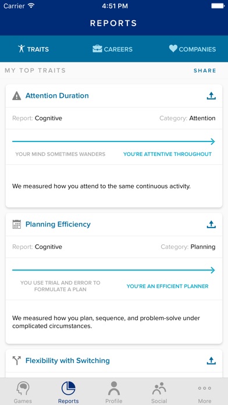
Task: Open the Attention Duration trait title
Action: (x=57, y=96)
